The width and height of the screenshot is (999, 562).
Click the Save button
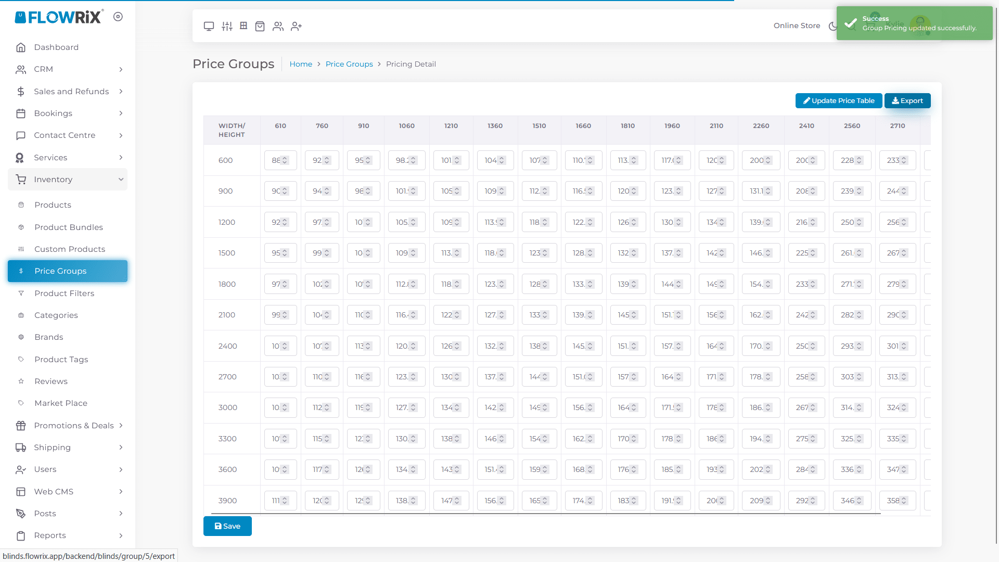click(x=227, y=526)
